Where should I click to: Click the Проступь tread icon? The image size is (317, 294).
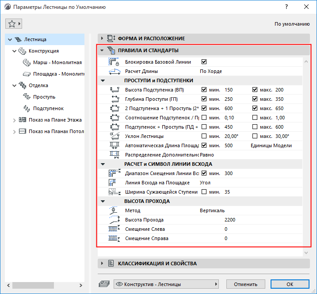[x=27, y=97]
